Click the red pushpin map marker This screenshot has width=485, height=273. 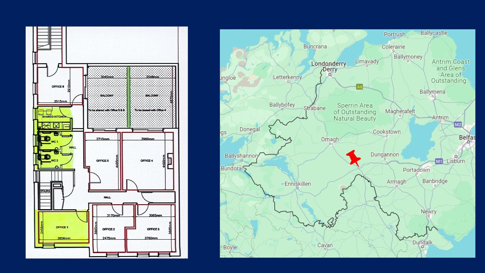click(x=353, y=158)
